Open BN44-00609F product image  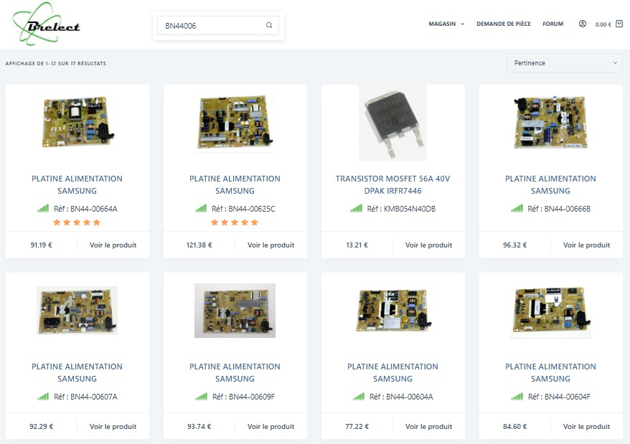[x=235, y=310]
